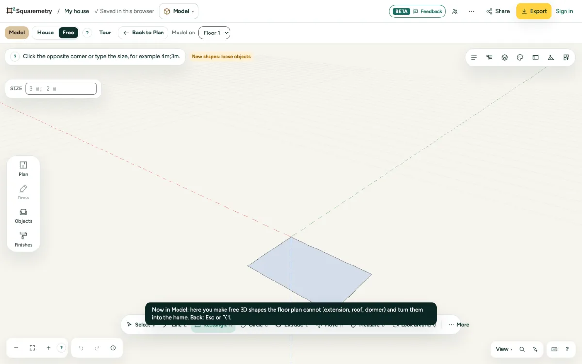
Task: Click the Saved in this browser status
Action: pyautogui.click(x=124, y=11)
